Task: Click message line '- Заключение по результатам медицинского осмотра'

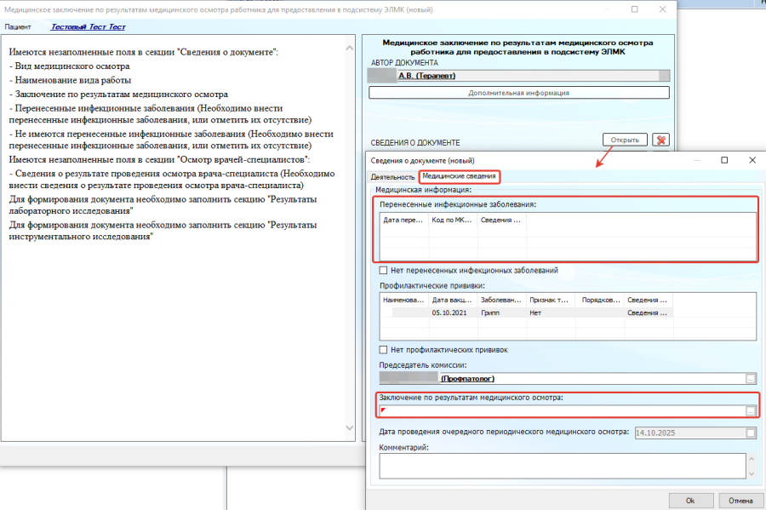Action: click(118, 95)
